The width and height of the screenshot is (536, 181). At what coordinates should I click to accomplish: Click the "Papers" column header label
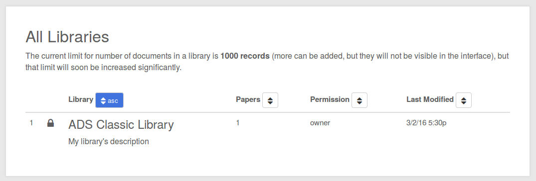point(248,99)
